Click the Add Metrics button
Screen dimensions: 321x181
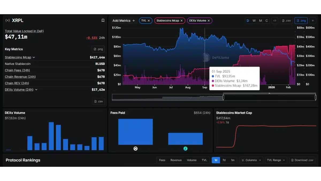click(x=124, y=20)
